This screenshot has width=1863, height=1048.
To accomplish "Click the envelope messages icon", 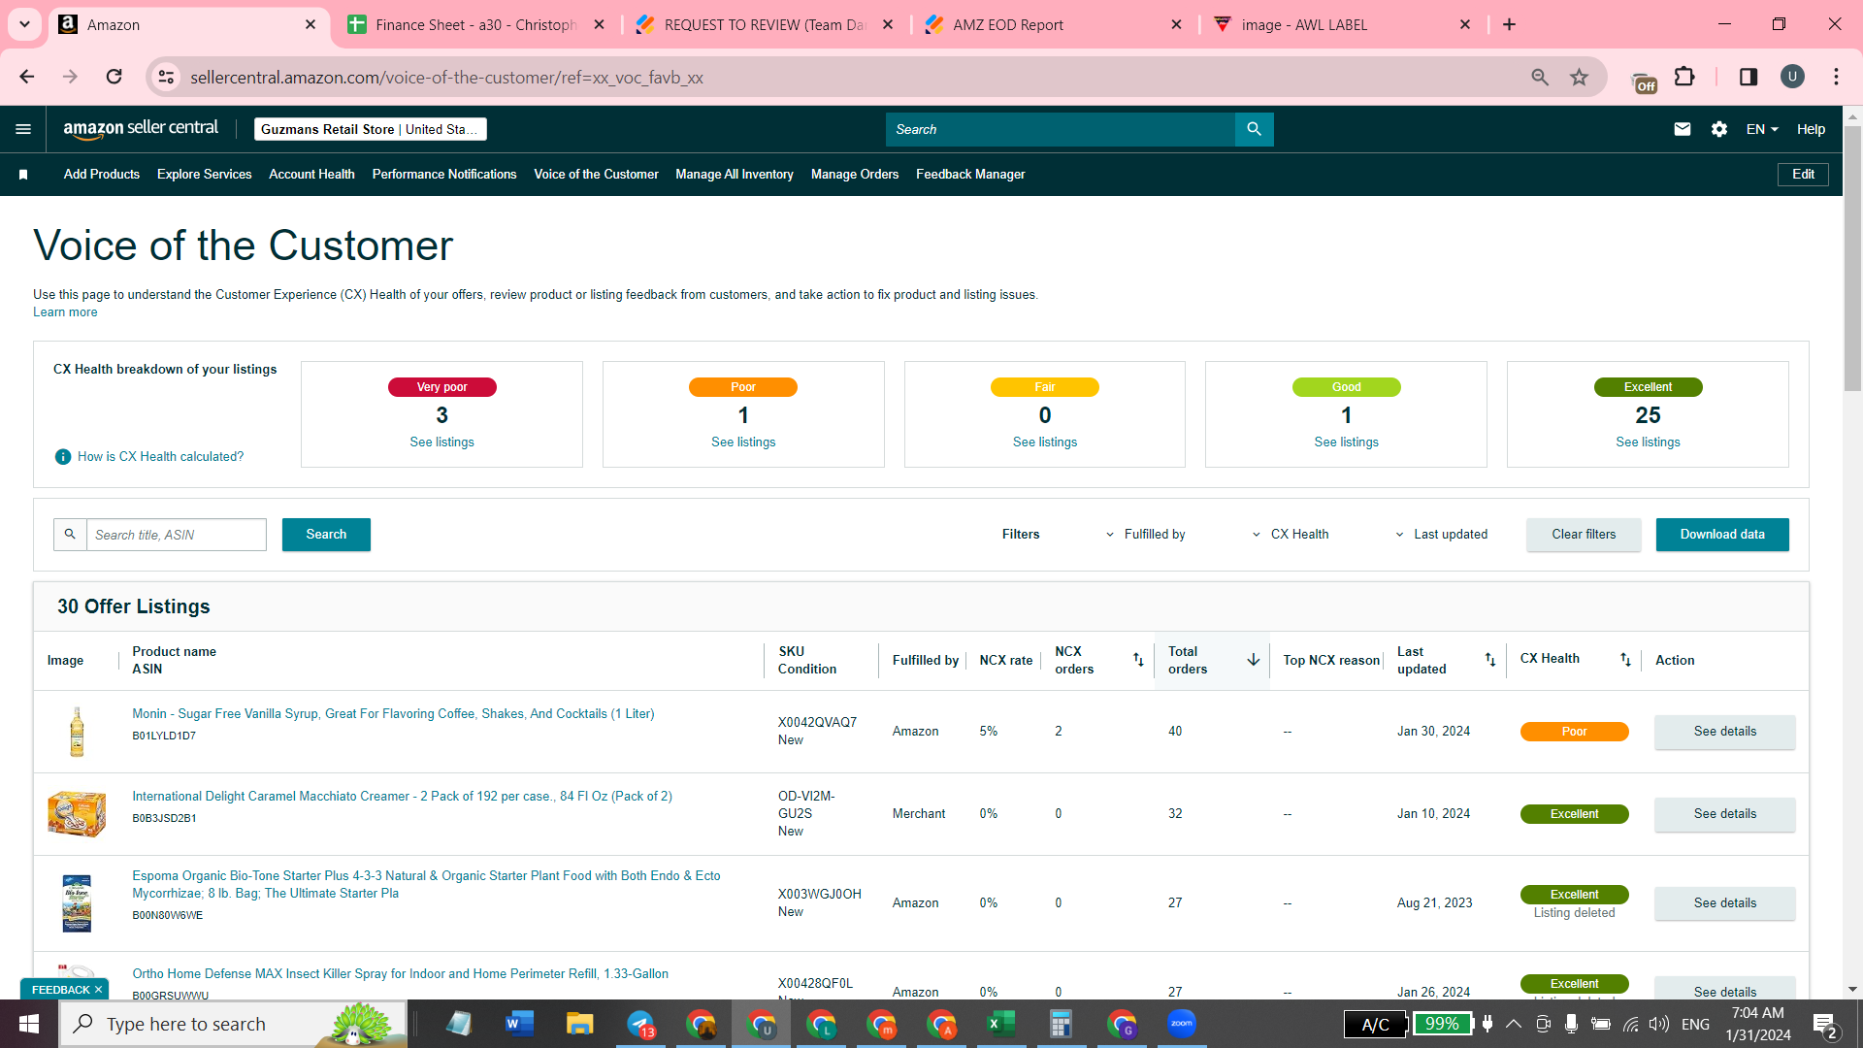I will click(x=1683, y=129).
